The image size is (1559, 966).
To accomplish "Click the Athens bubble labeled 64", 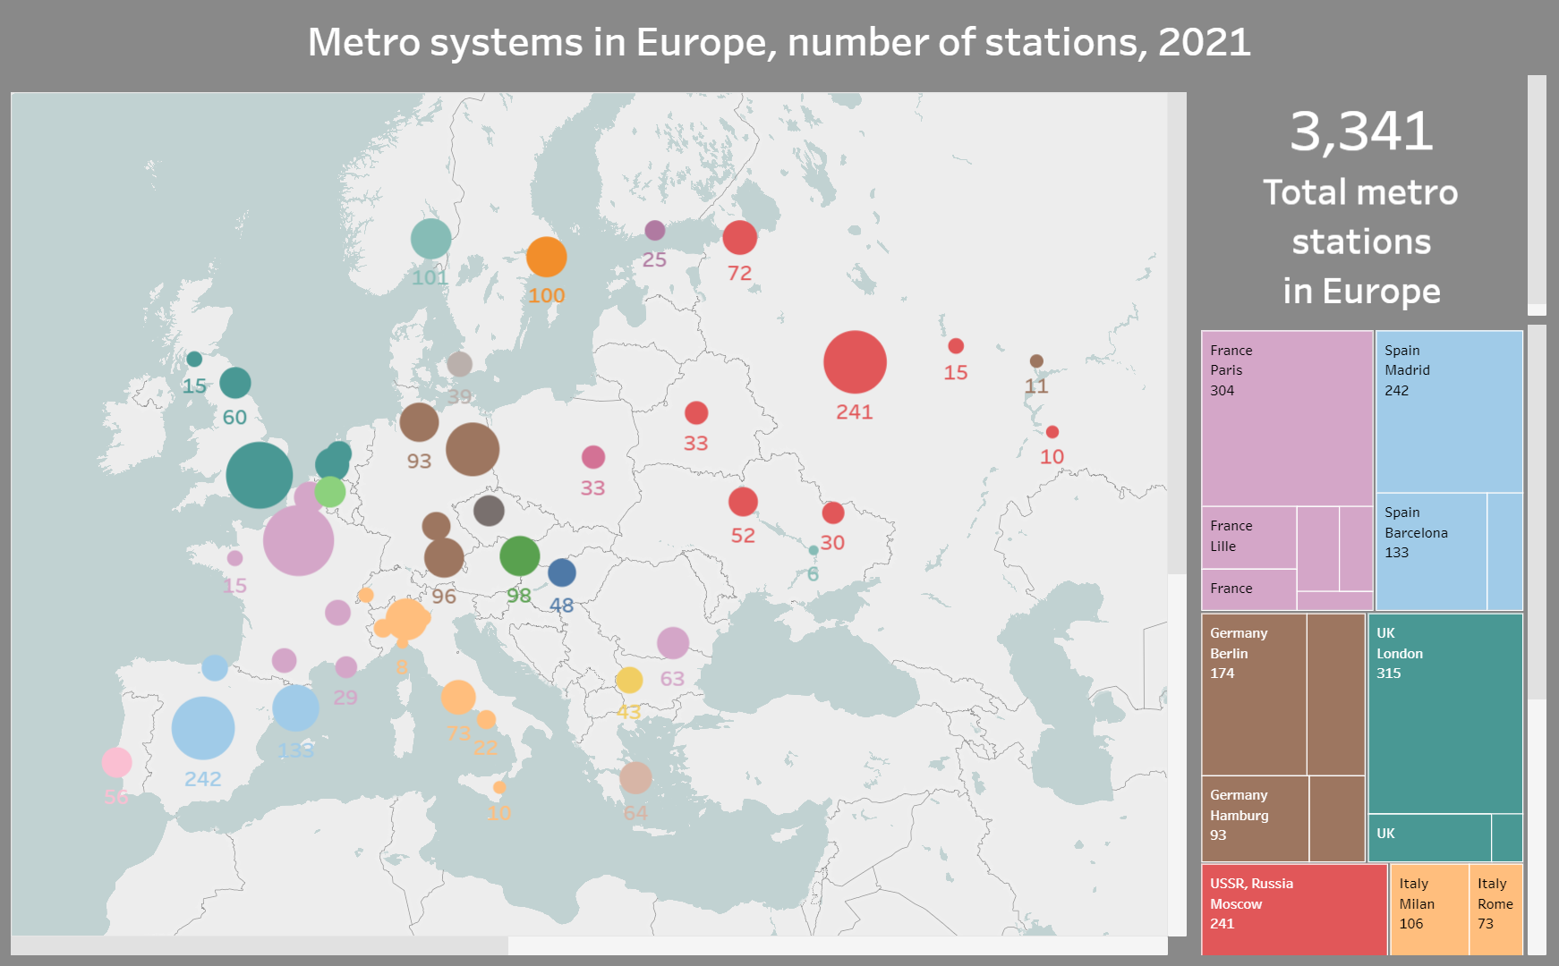I will [x=635, y=778].
